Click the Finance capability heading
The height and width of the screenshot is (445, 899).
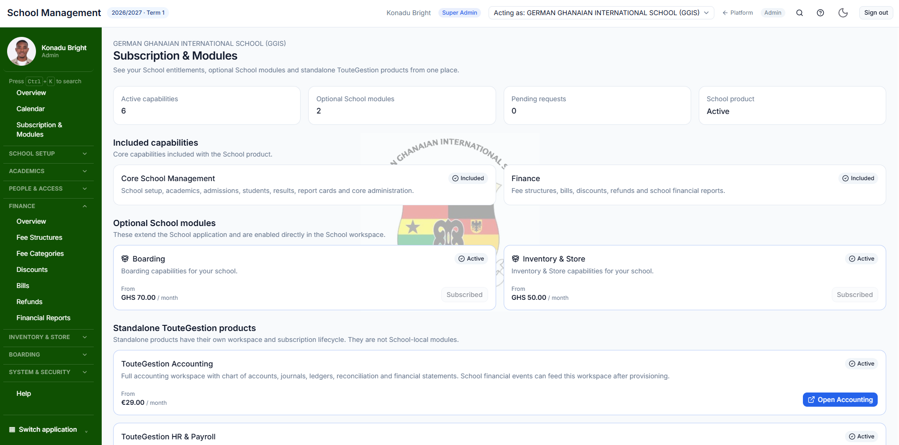click(x=525, y=178)
